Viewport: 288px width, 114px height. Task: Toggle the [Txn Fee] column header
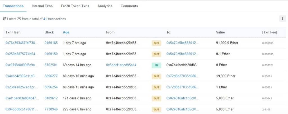[x=270, y=32]
